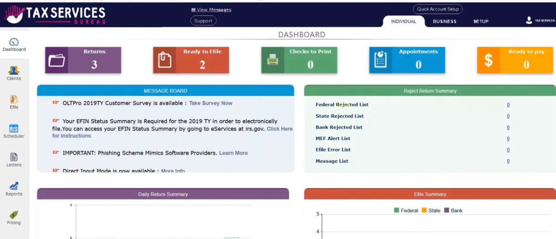Viewport: 556px width, 239px height.
Task: Click the Message List label
Action: coord(332,161)
